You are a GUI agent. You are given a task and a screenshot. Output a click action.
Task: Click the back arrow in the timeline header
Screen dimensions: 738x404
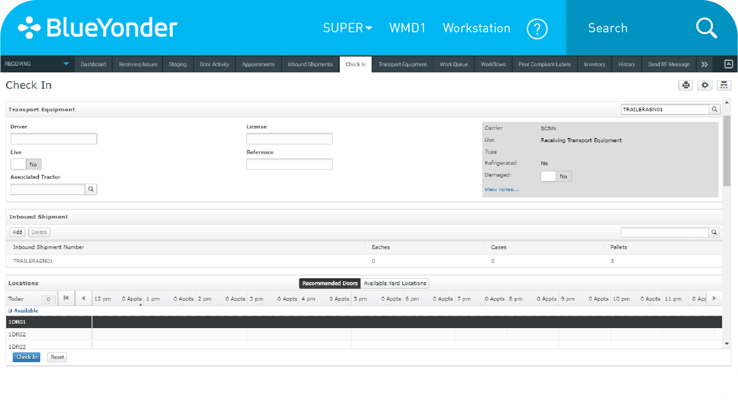click(x=83, y=298)
